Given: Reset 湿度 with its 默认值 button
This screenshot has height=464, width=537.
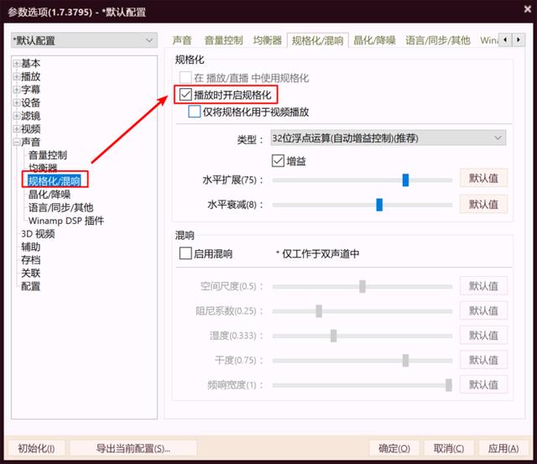Looking at the screenshot, I should pyautogui.click(x=483, y=336).
